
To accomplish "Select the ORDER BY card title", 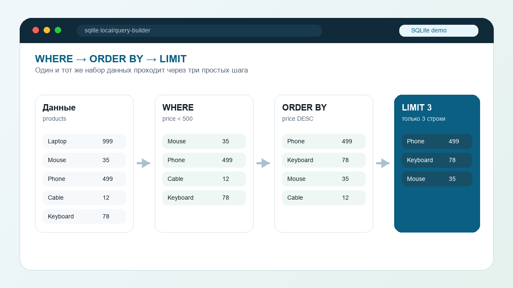I will click(304, 108).
